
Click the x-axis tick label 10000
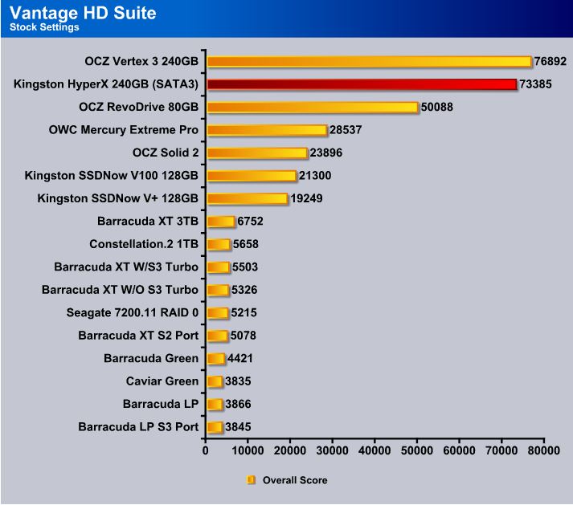(248, 450)
